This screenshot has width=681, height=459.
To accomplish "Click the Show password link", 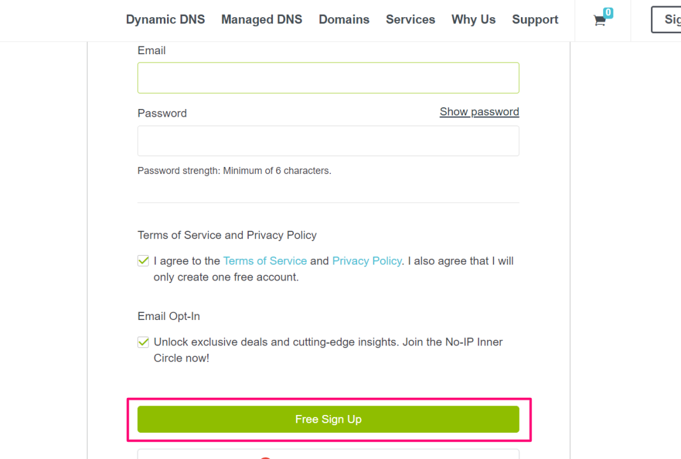I will [479, 112].
